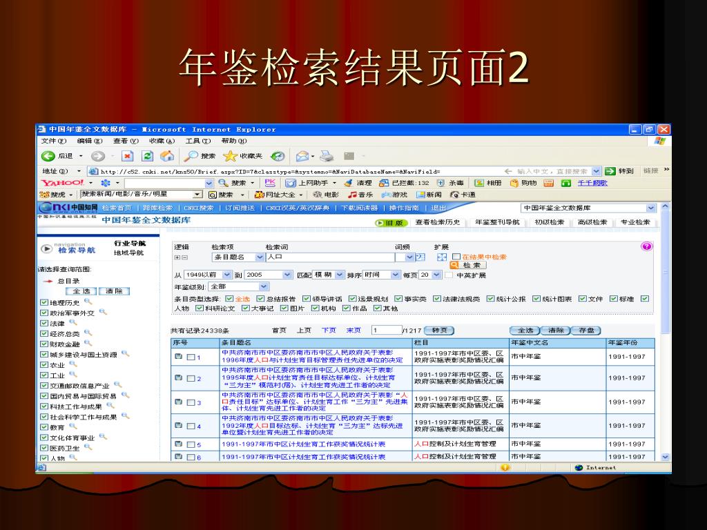Viewport: 707px width, 530px height.
Task: Click the 转页 page jump button
Action: click(438, 331)
